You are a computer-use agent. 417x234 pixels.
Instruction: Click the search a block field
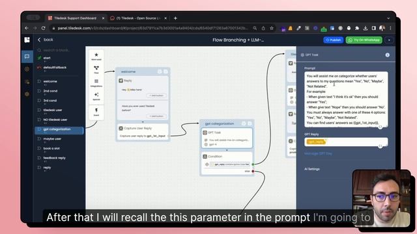pos(57,50)
